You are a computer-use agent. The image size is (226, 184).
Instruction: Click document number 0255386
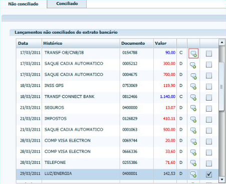point(130,162)
